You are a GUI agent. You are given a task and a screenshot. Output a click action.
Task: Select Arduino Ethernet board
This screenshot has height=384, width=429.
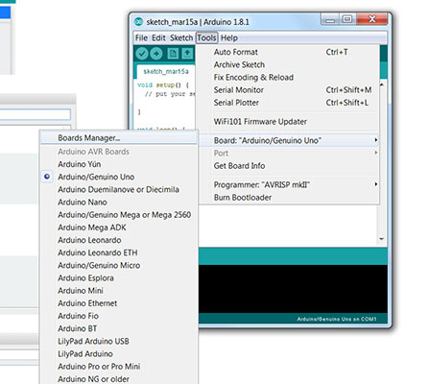(119, 303)
